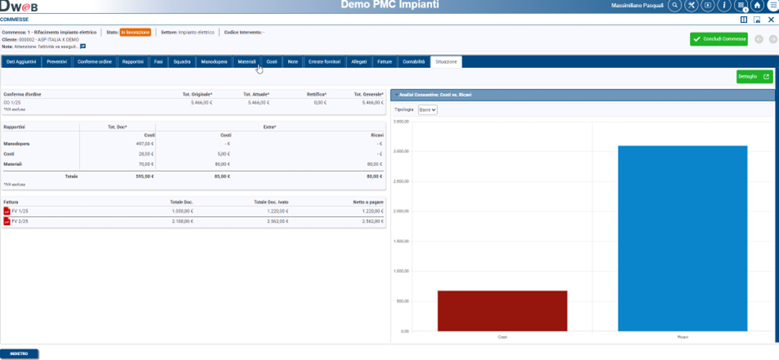
Task: Open the hamburger main menu icon
Action: [x=773, y=6]
